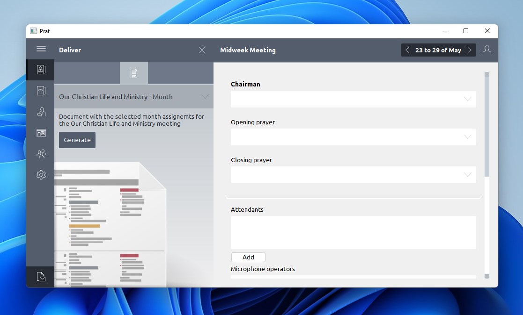
Task: Open the weekend meeting sidebar icon
Action: click(41, 91)
